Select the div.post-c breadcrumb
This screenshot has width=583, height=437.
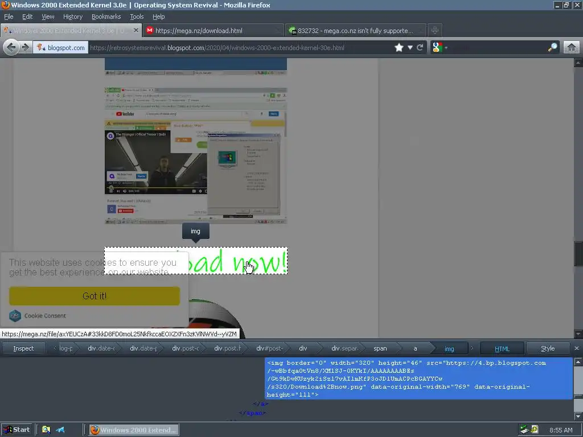pos(185,349)
